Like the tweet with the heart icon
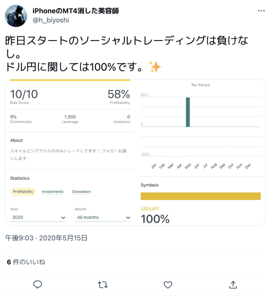 pos(168,285)
